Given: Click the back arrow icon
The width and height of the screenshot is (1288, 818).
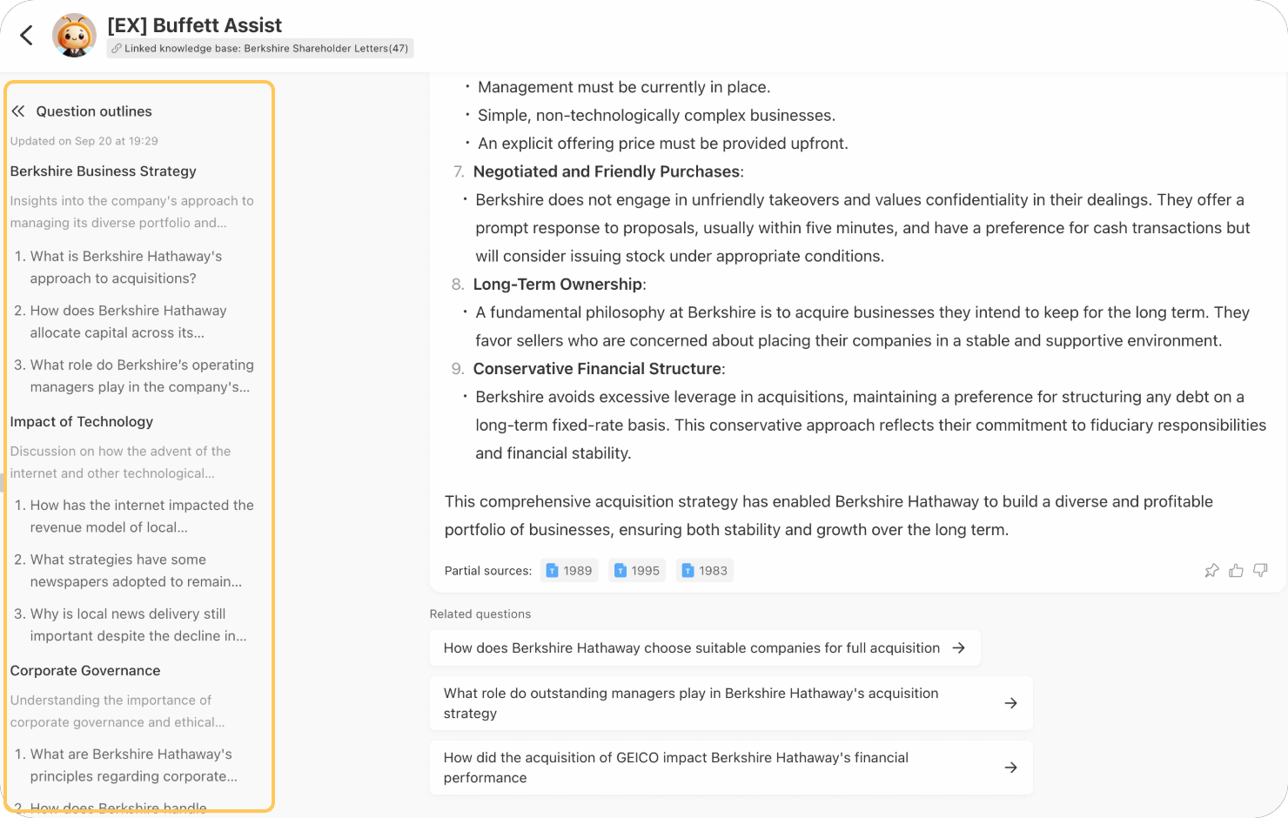Looking at the screenshot, I should pyautogui.click(x=26, y=35).
